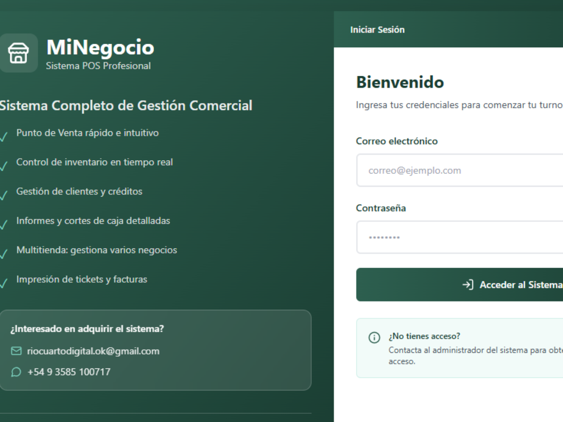Image resolution: width=563 pixels, height=422 pixels.
Task: Click the chat bubble icon beside phone number
Action: pos(16,372)
